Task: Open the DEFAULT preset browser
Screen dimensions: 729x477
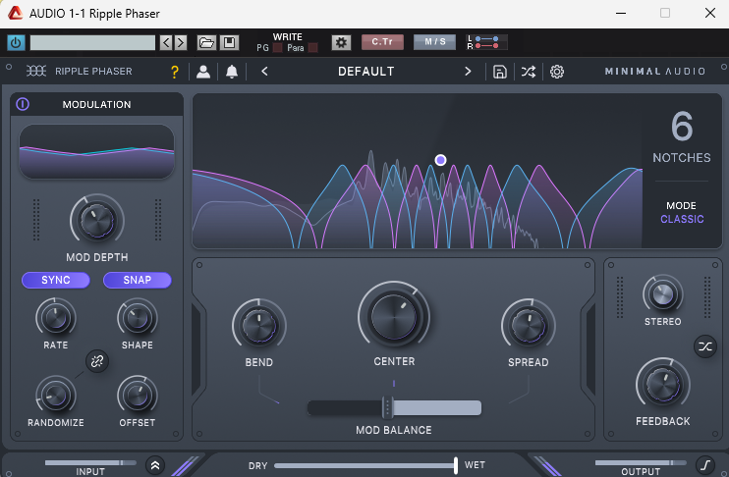Action: (365, 72)
